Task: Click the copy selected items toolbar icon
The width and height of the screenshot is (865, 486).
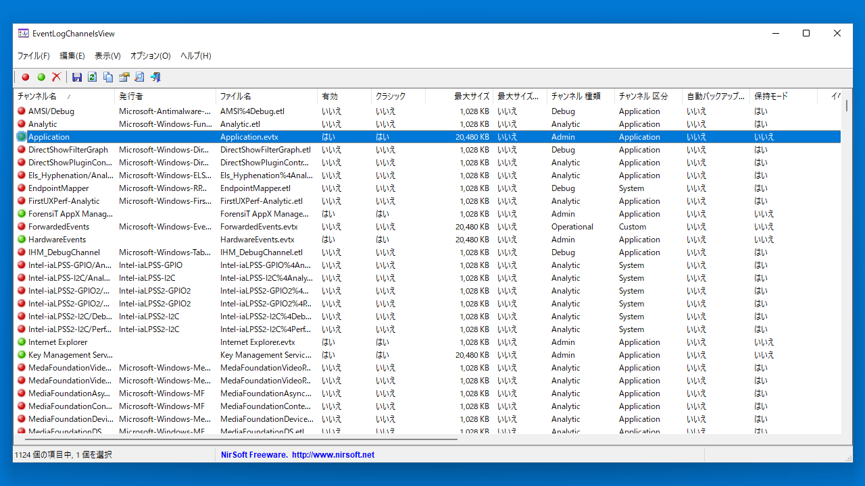Action: (108, 77)
